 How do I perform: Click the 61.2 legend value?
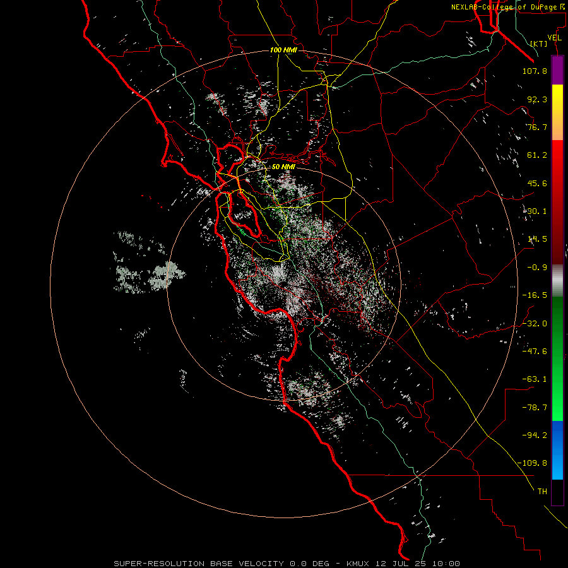coord(537,155)
